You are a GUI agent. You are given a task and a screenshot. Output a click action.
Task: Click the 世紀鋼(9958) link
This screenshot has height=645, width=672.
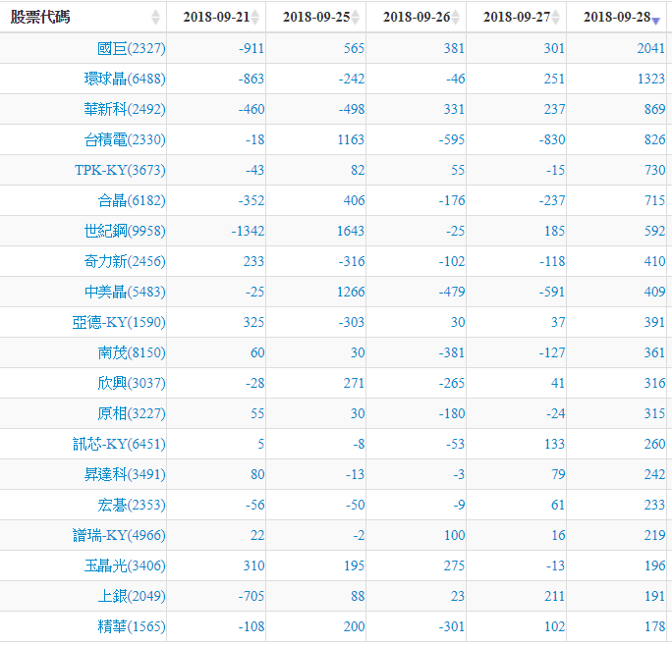[125, 232]
